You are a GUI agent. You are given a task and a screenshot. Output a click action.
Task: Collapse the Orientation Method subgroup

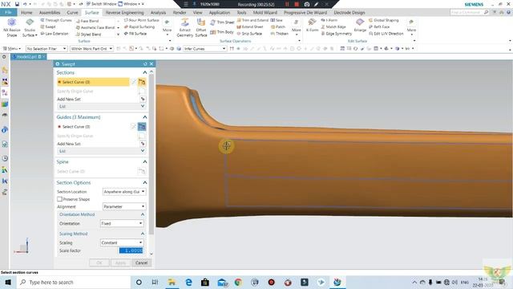click(x=143, y=214)
